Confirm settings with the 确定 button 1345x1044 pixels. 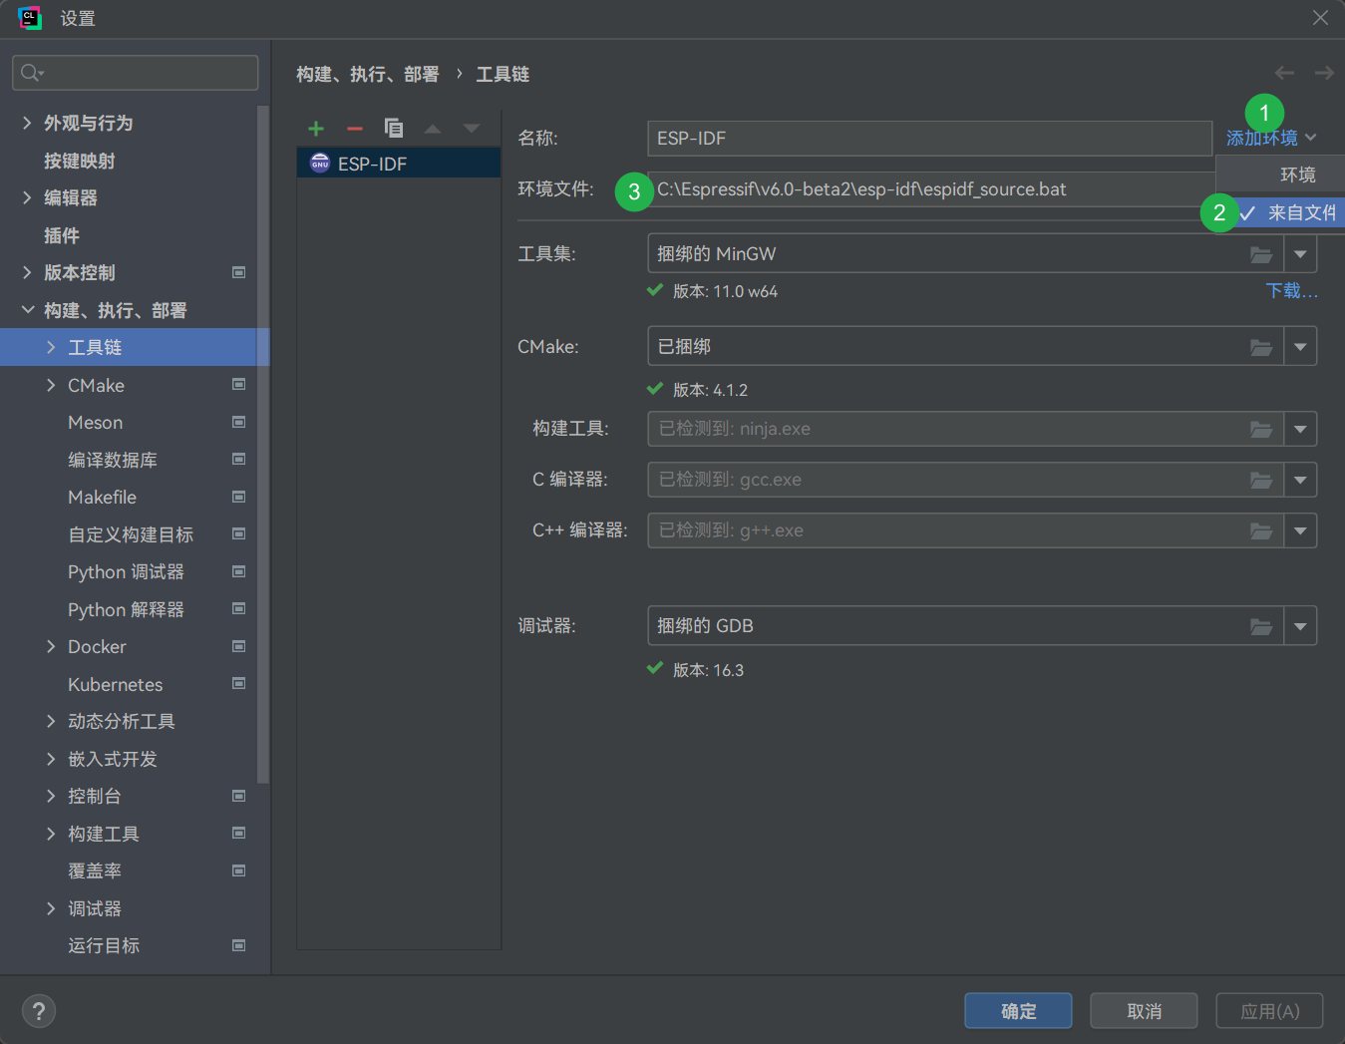tap(1018, 1011)
